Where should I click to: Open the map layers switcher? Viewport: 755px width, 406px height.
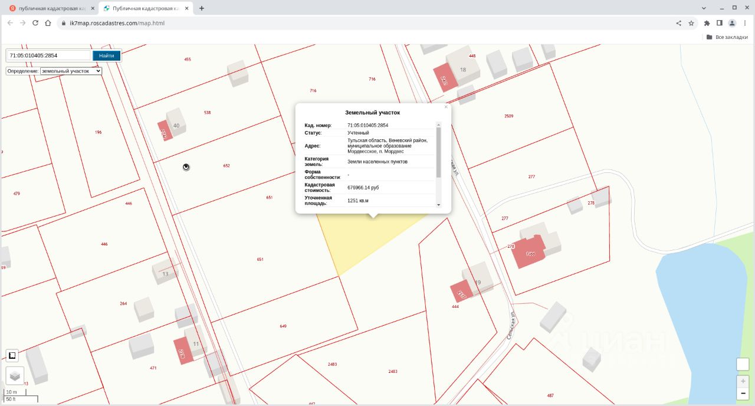[15, 375]
